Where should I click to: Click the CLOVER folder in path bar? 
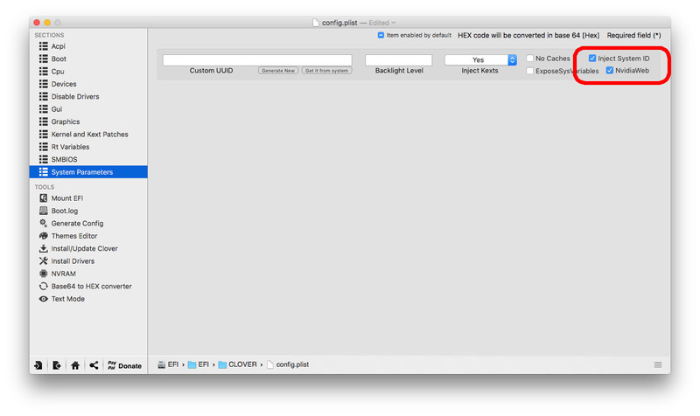(237, 364)
